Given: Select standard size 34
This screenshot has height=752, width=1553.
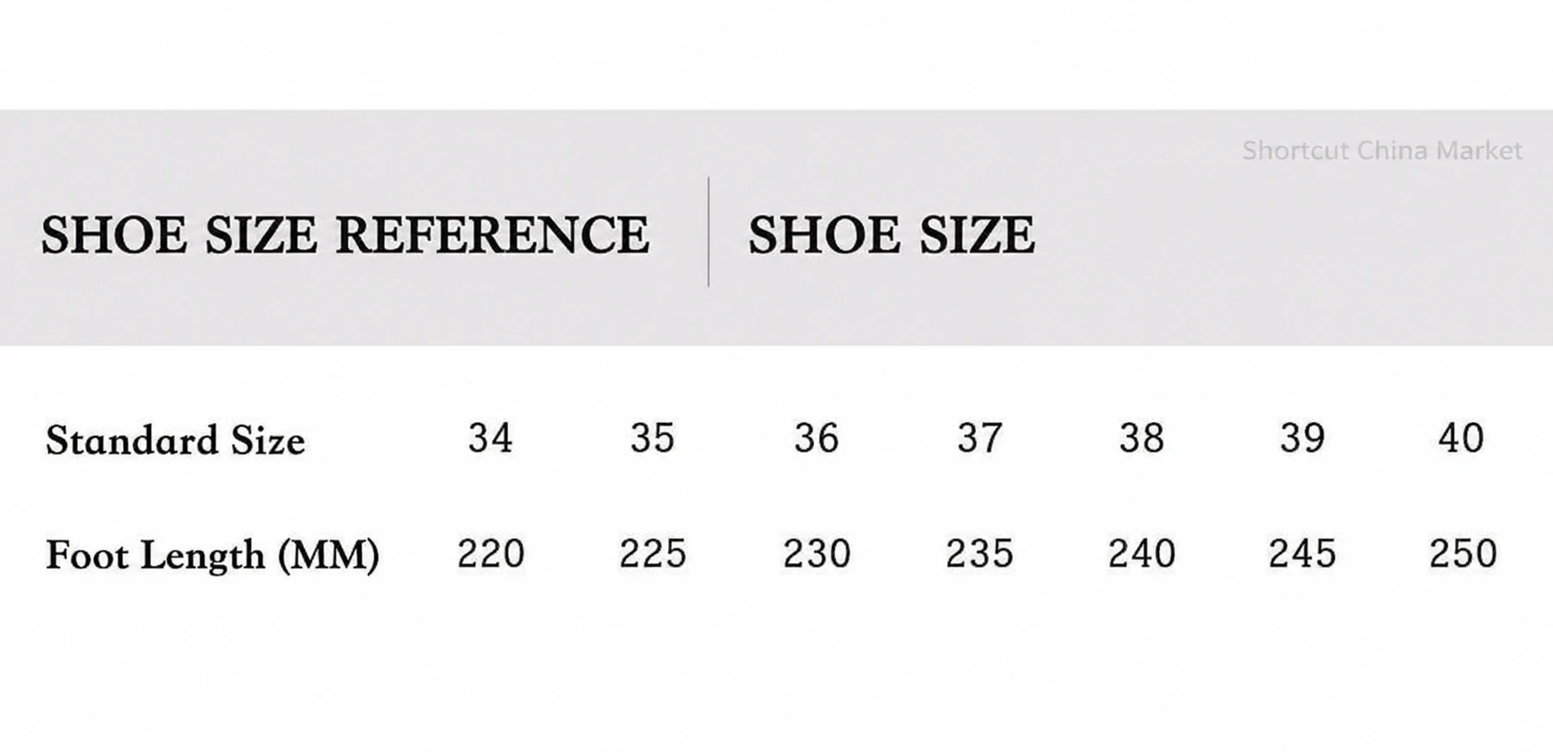Looking at the screenshot, I should point(490,438).
